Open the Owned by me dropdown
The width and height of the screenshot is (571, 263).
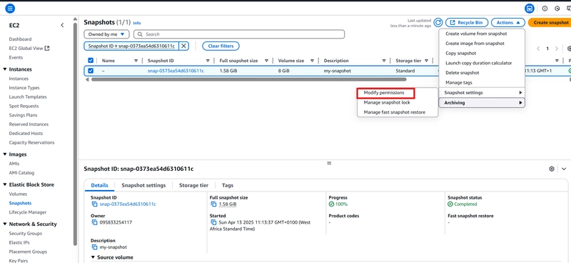(x=106, y=34)
